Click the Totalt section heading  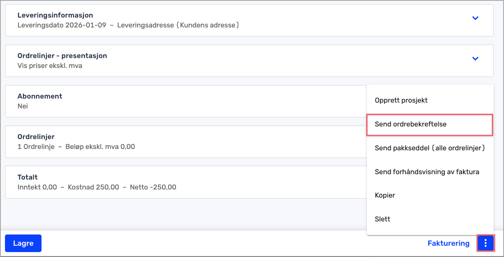tap(28, 177)
